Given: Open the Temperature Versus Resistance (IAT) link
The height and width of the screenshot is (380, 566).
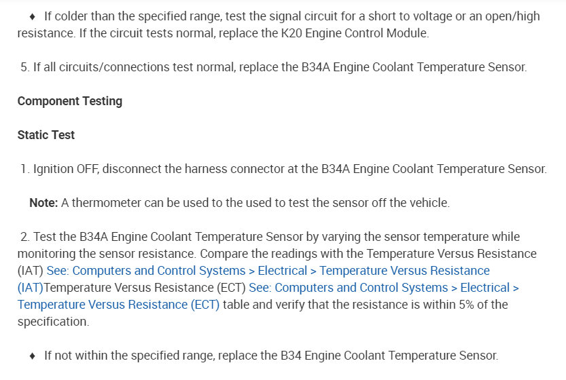Looking at the screenshot, I should 268,271.
